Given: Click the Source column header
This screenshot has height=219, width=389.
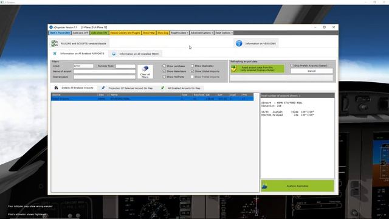Looking at the screenshot, I should (74, 95).
